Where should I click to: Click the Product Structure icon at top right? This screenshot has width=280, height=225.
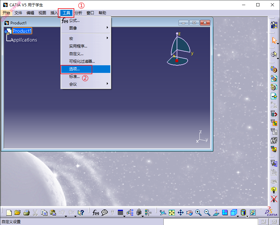pos(274,25)
